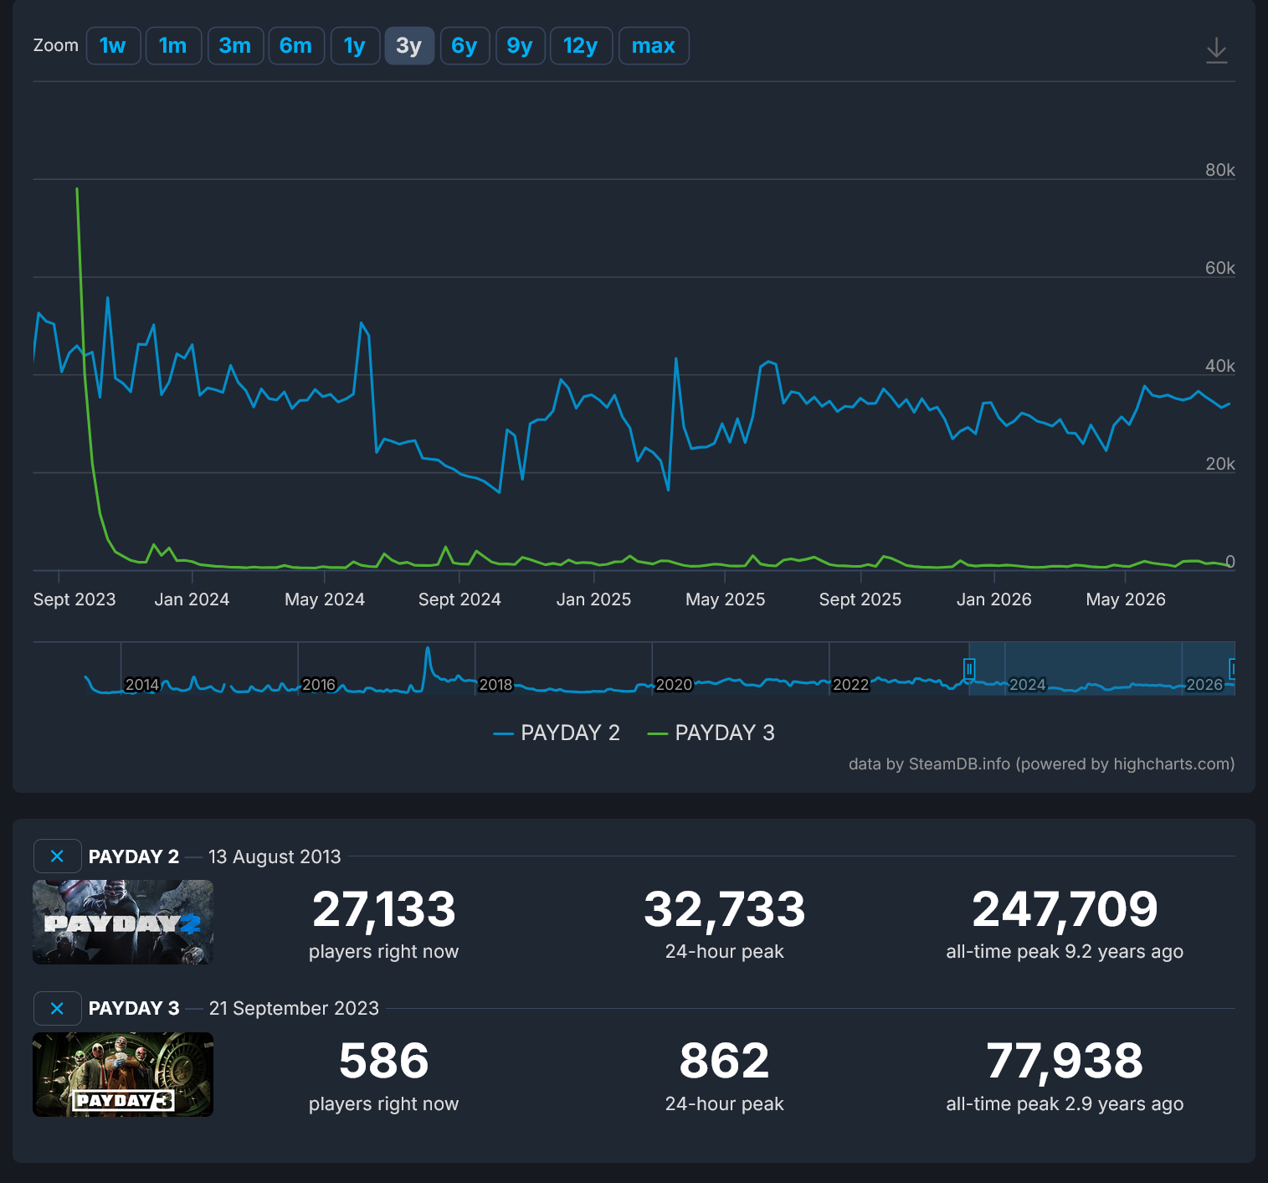
Task: Remove PAYDAY 2 from comparison with X
Action: (57, 856)
